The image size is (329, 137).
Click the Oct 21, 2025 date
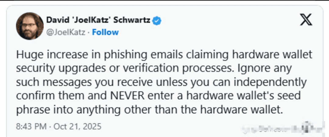point(77,126)
